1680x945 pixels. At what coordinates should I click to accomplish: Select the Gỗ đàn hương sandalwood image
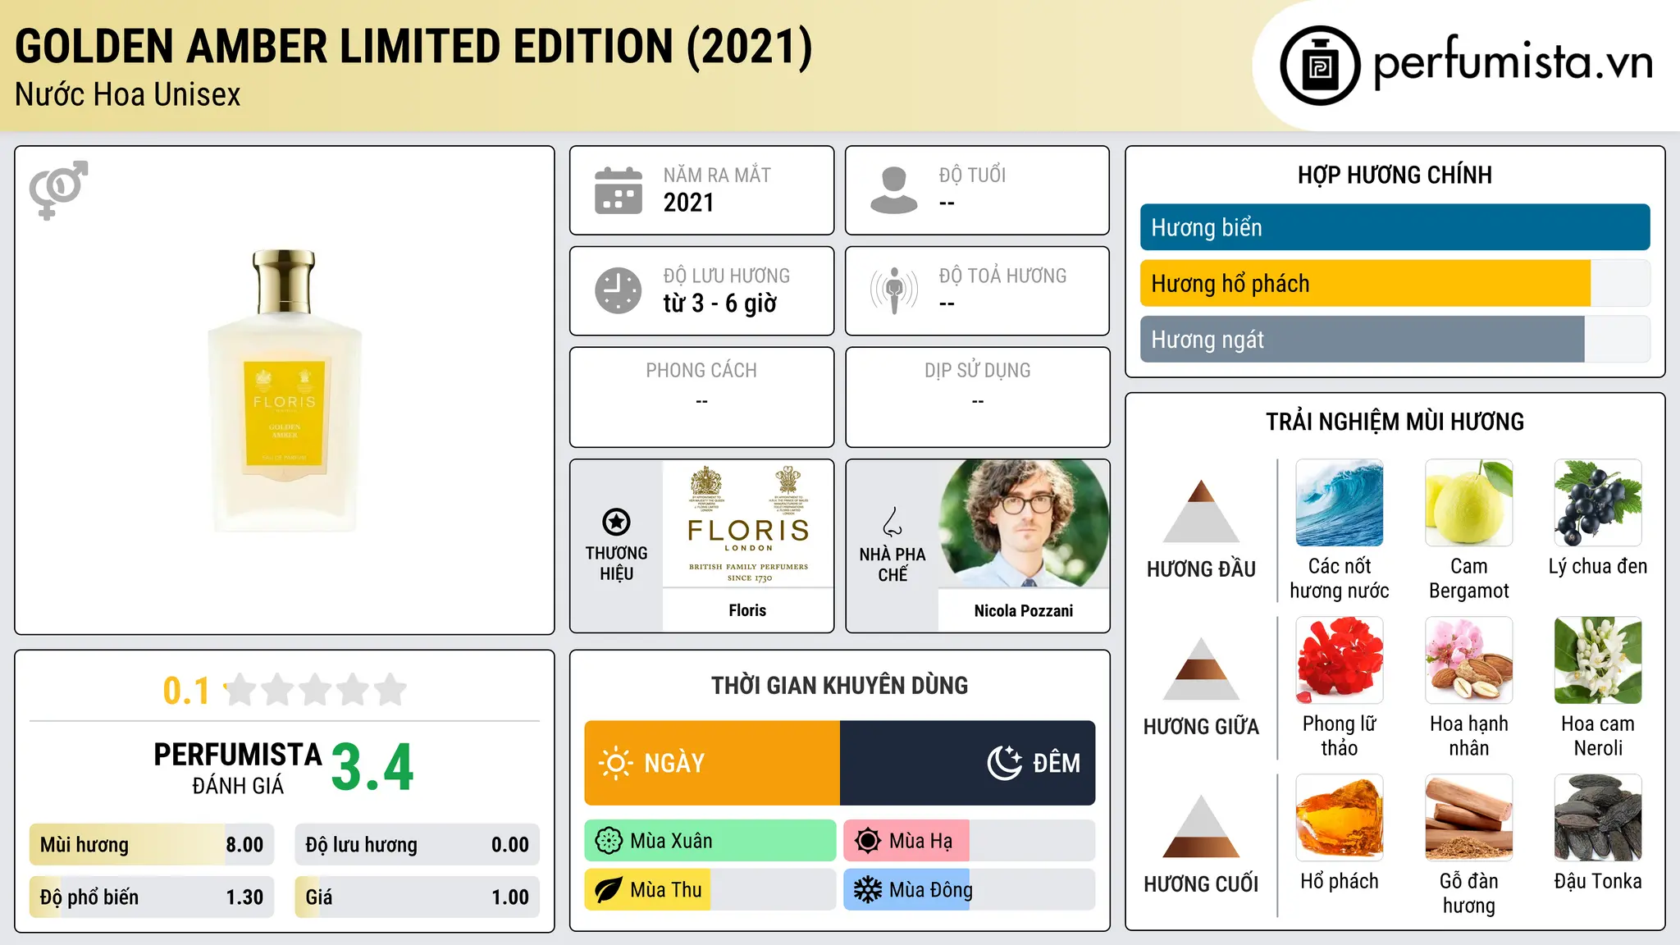[x=1469, y=818]
